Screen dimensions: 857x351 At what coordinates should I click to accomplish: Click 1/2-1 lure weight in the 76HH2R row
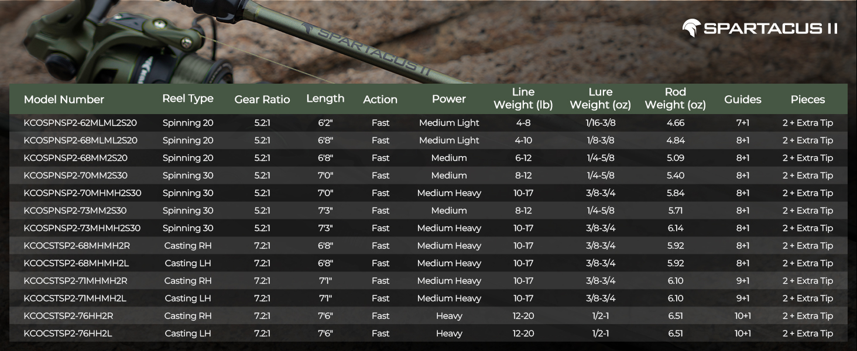pyautogui.click(x=601, y=316)
